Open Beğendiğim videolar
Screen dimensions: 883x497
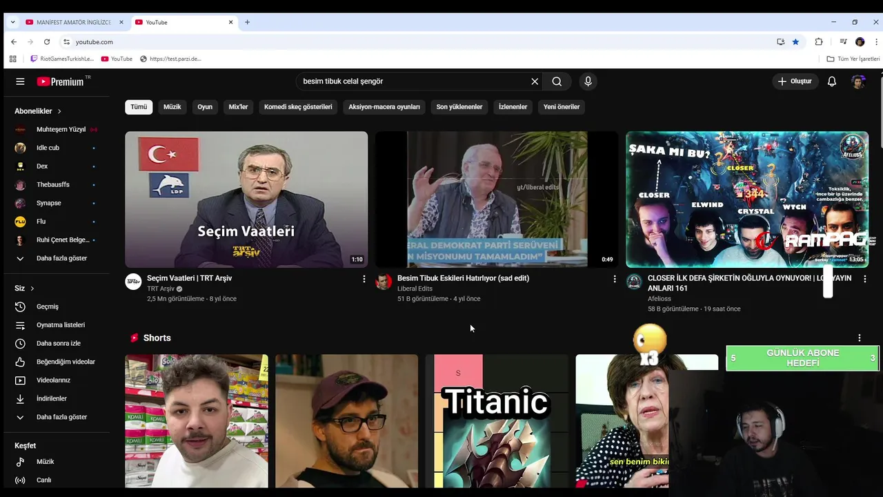[57, 362]
